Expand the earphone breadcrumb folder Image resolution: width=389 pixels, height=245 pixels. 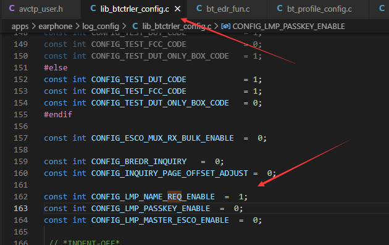(56, 27)
